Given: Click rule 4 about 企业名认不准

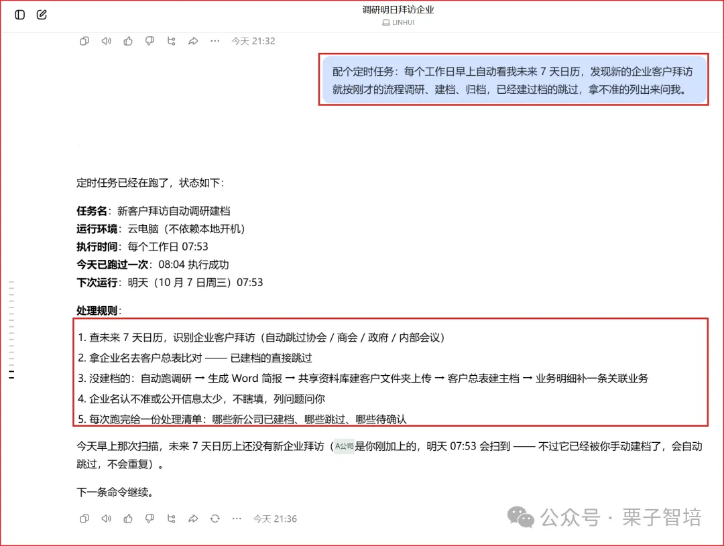Looking at the screenshot, I should pos(201,399).
